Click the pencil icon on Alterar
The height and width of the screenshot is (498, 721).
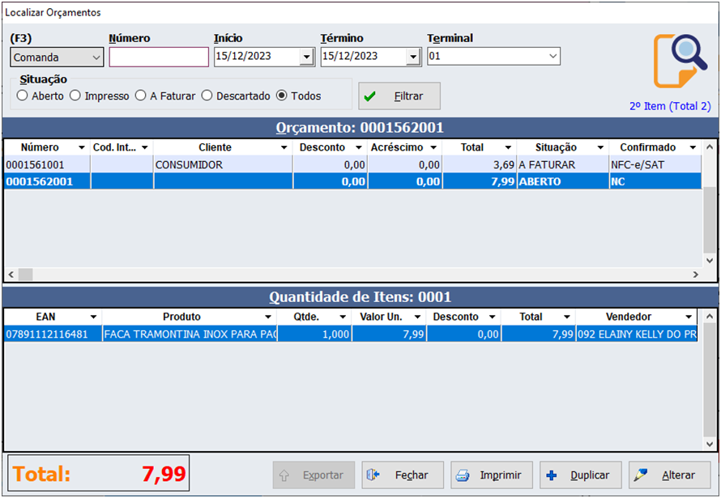tap(640, 475)
